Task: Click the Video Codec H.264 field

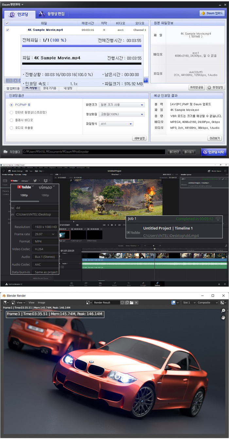Action: (45, 249)
